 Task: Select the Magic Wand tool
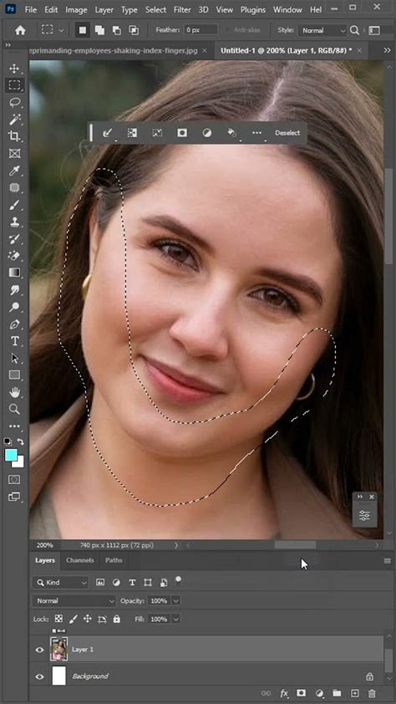pyautogui.click(x=14, y=120)
